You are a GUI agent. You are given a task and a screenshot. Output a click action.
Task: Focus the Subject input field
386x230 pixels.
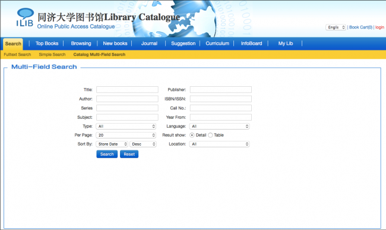click(x=127, y=117)
